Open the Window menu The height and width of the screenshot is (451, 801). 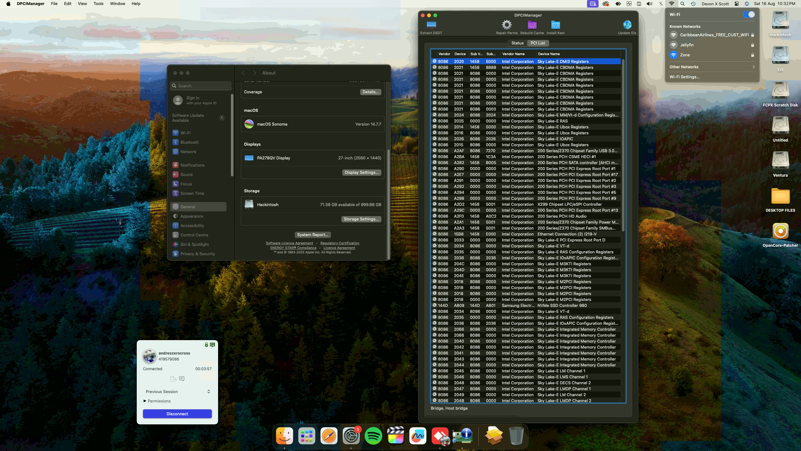[x=118, y=4]
